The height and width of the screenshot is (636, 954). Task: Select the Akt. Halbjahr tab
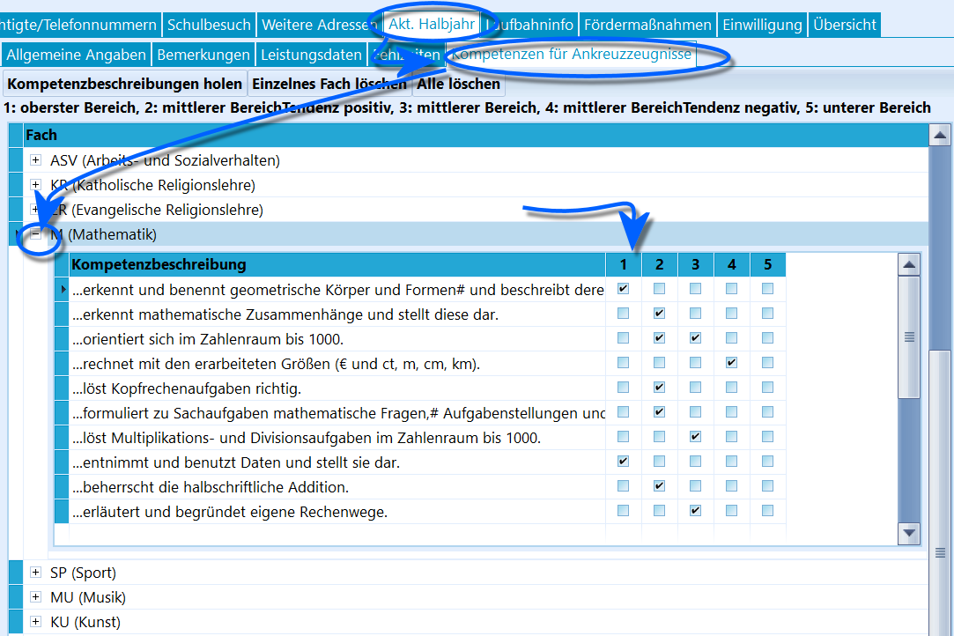[x=432, y=25]
